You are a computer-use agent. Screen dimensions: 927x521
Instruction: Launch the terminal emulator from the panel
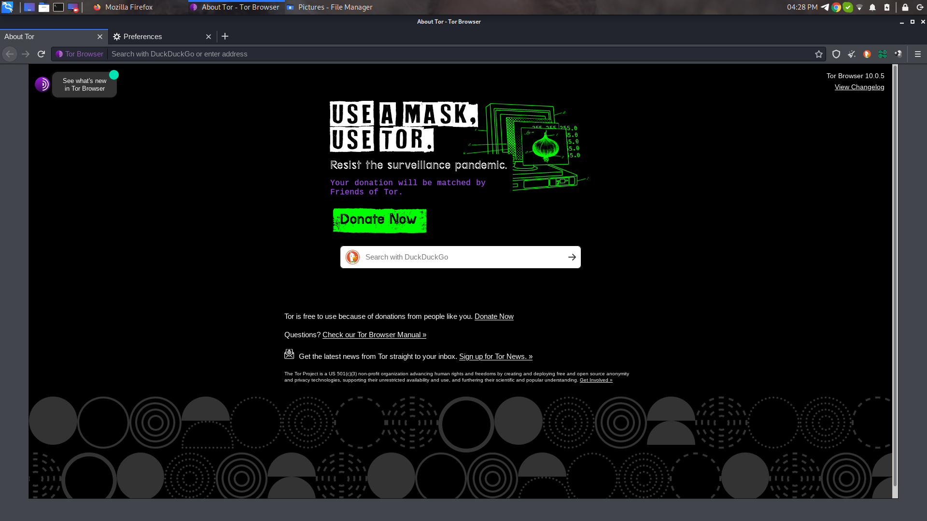coord(58,7)
